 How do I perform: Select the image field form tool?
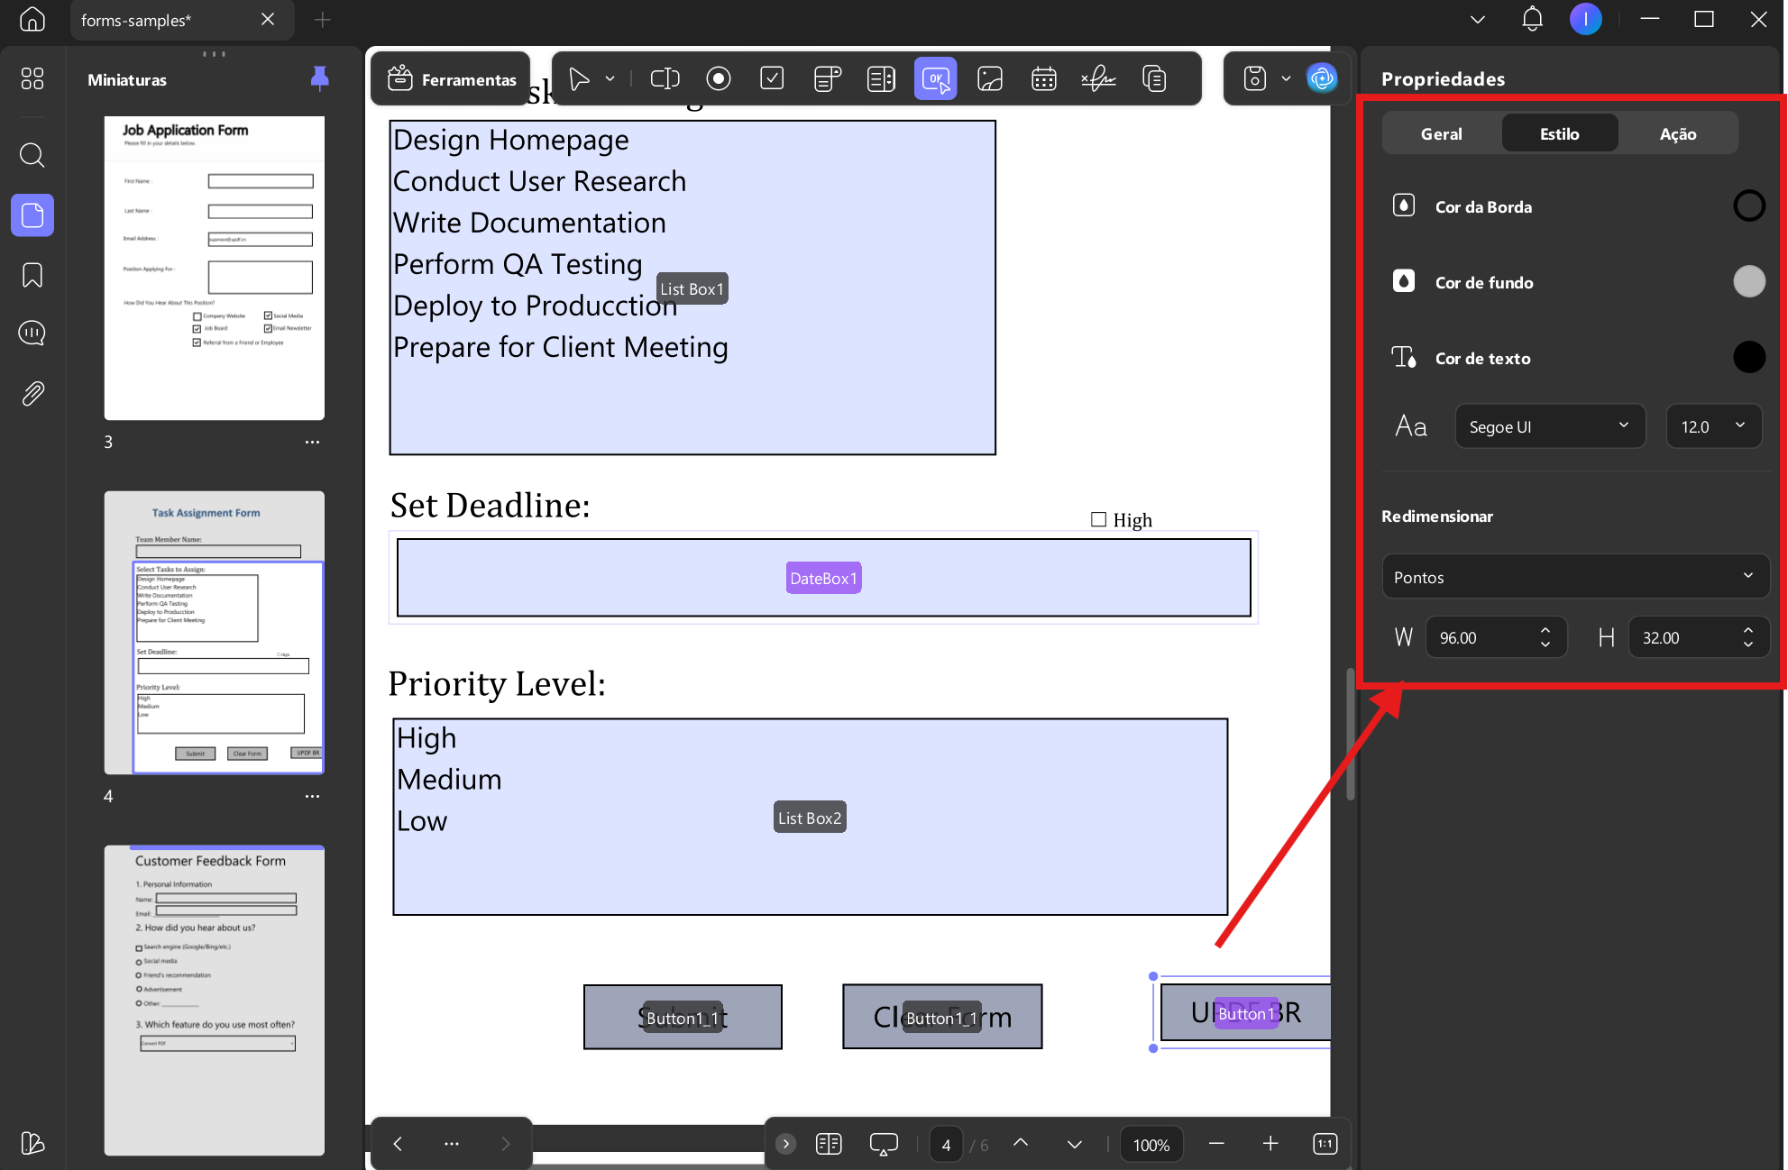[990, 79]
